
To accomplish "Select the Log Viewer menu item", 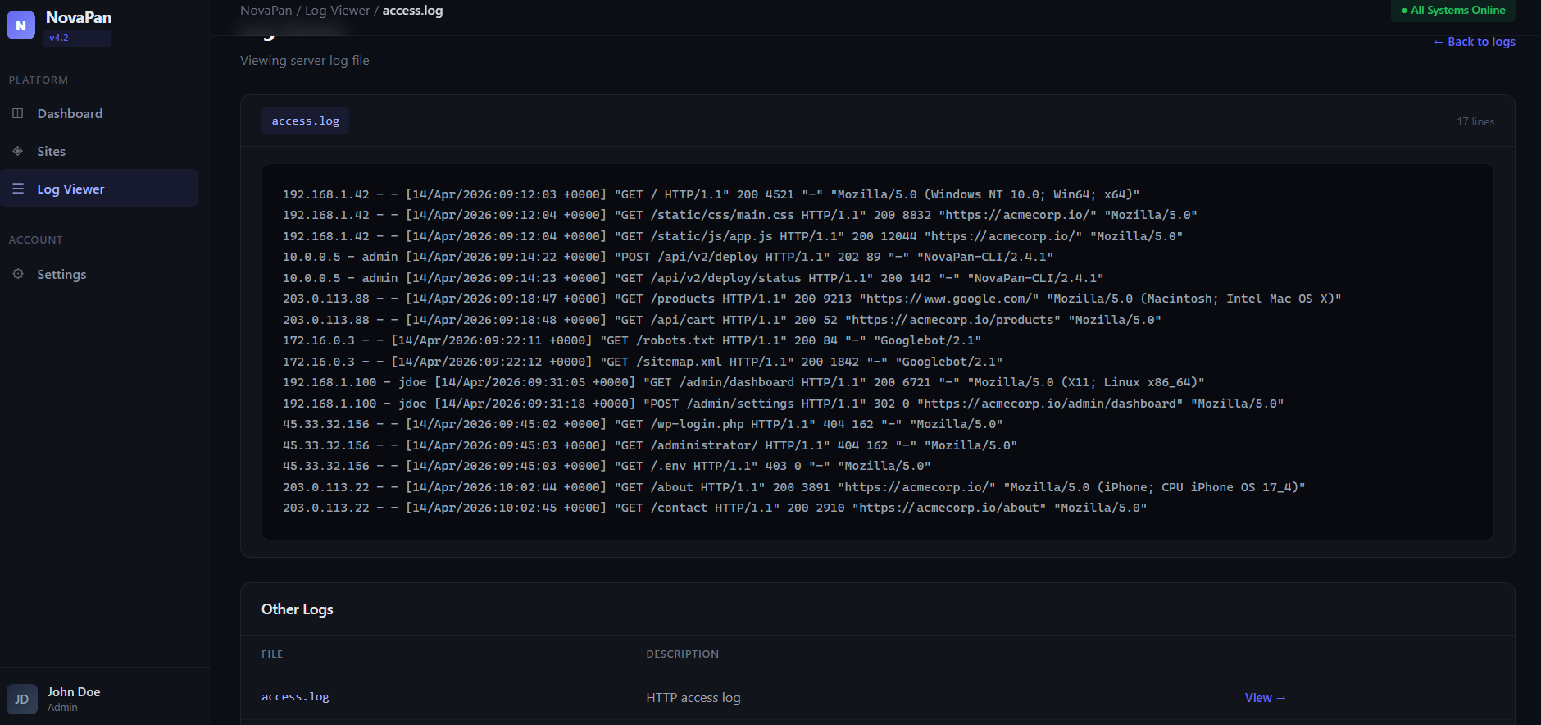I will tap(70, 189).
